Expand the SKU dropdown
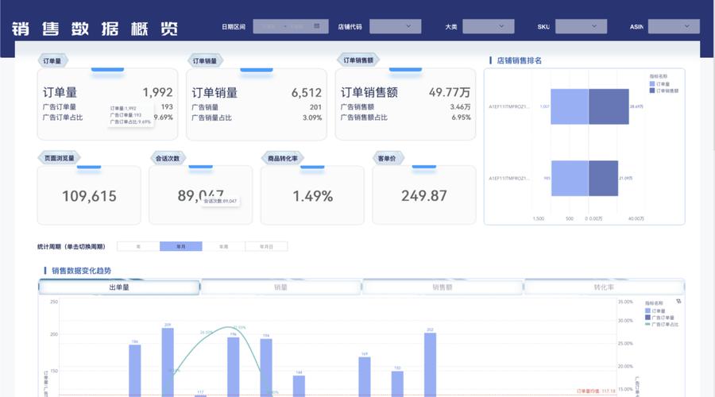This screenshot has width=715, height=397. tap(581, 26)
